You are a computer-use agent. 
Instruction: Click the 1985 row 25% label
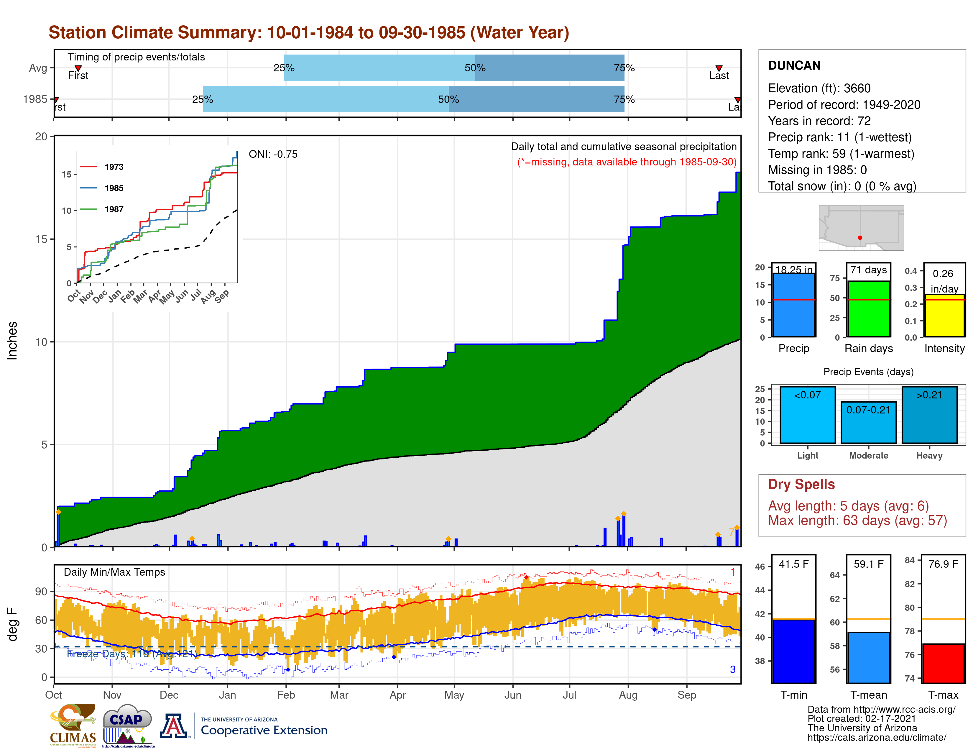coord(202,99)
